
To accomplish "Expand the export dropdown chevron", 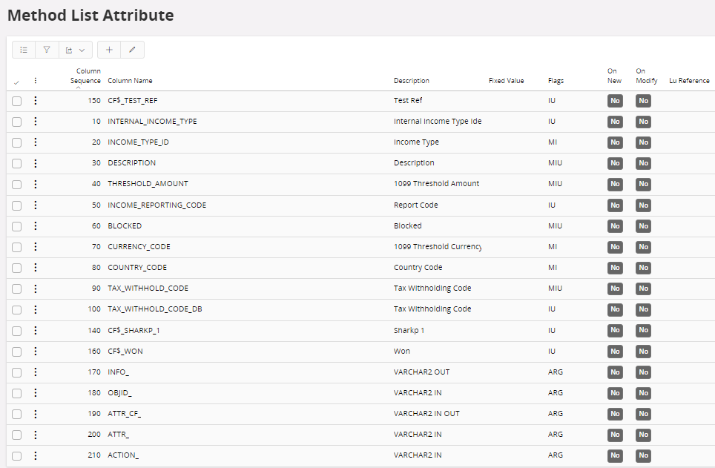I will tap(81, 49).
